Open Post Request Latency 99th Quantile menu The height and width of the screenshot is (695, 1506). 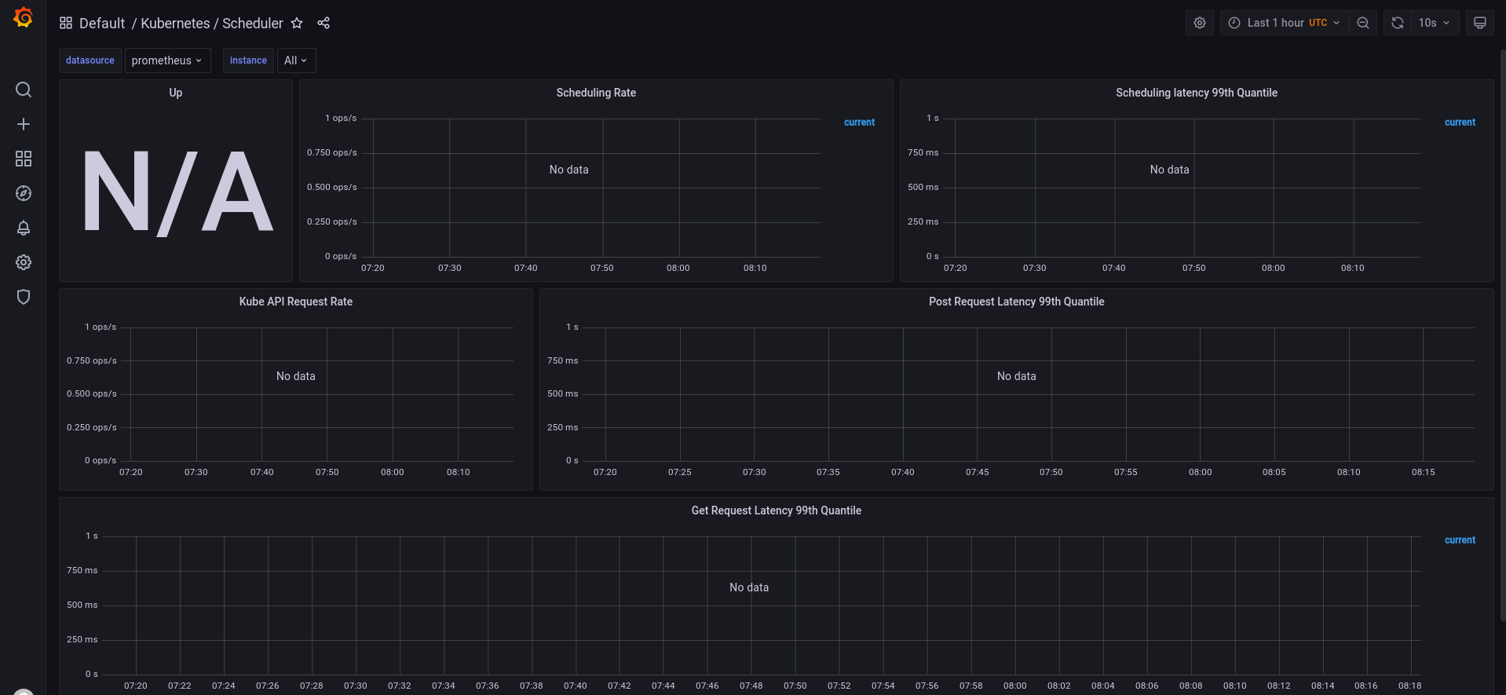click(x=1017, y=302)
